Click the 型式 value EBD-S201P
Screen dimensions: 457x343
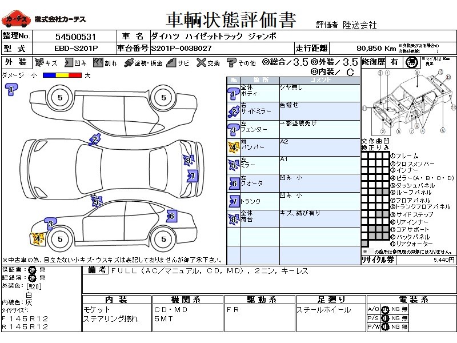click(76, 49)
